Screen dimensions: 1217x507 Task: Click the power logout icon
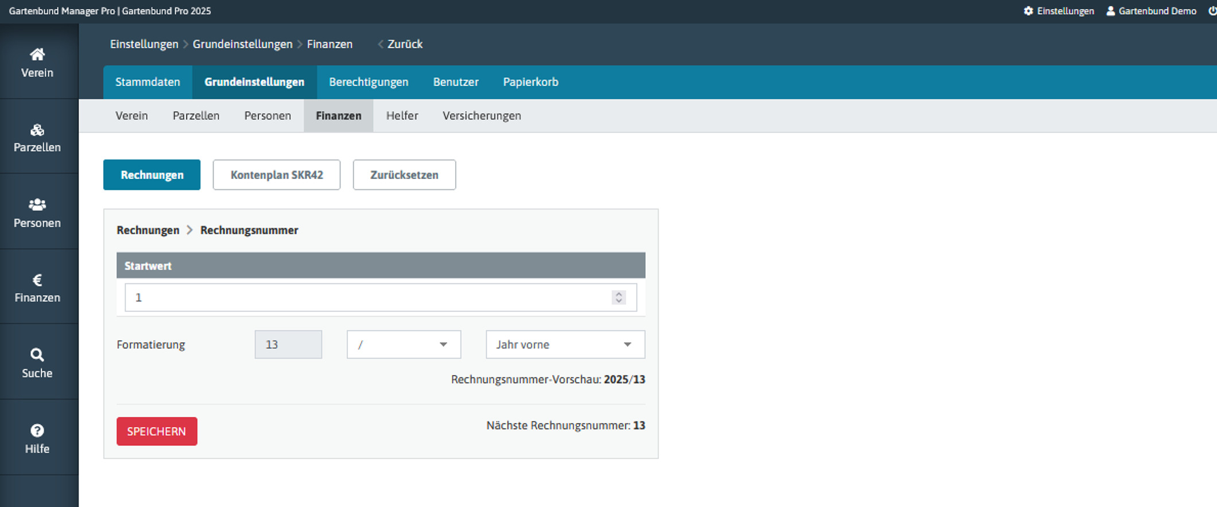[1212, 11]
